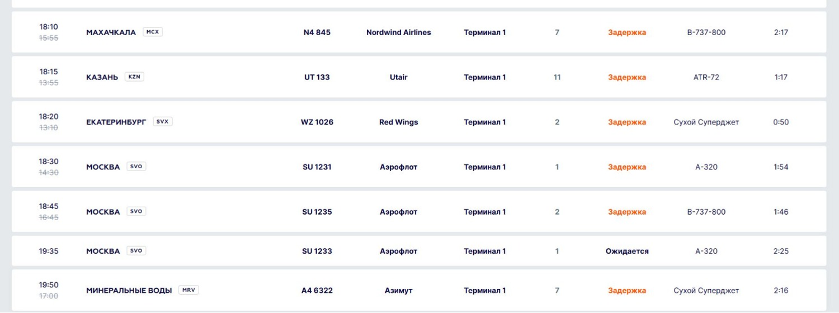Select the МАХАЧКАЛА destination
Screen dimensions: 839x313
point(111,32)
